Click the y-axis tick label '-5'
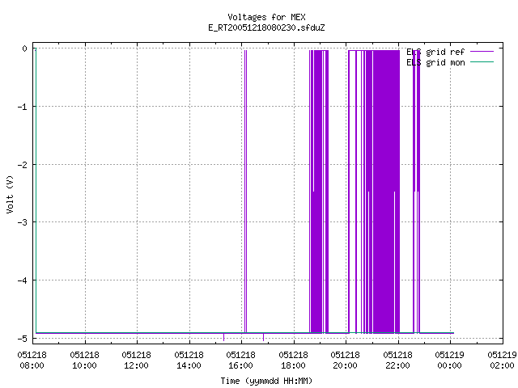 tap(23, 339)
